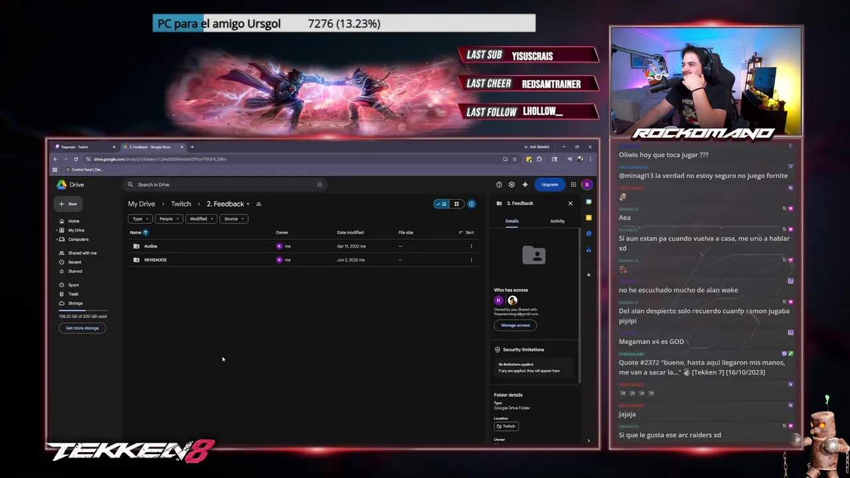Open Drive settings gear icon
The image size is (850, 478).
(511, 185)
